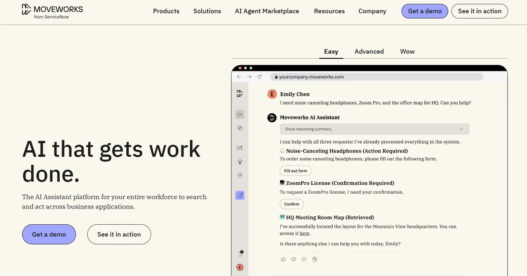Click the Confirm button for ZoomPro
The height and width of the screenshot is (276, 527).
coord(292,204)
